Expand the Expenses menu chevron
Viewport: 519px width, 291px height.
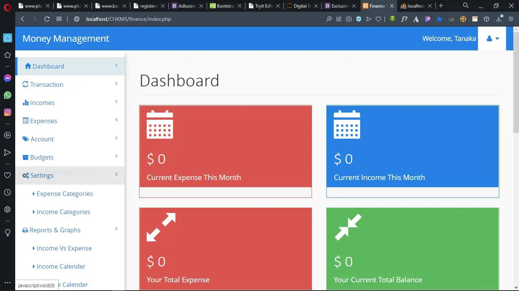tap(116, 120)
